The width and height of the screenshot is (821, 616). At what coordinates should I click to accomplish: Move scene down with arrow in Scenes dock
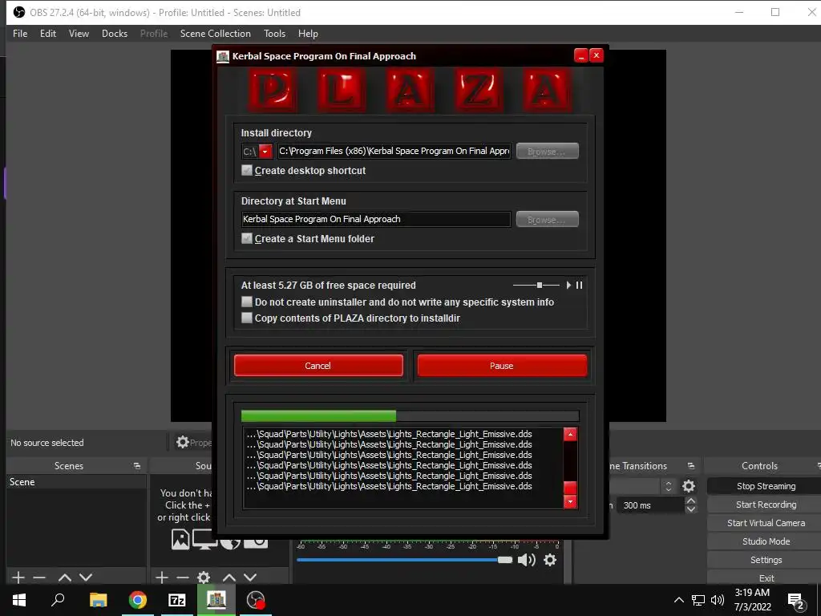pos(86,577)
